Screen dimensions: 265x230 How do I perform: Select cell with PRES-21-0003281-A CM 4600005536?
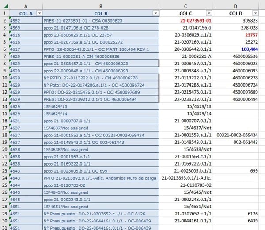pos(101,57)
